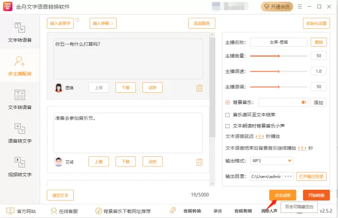The image size is (338, 218).
Task: Click the 开通会员 membership button
Action: (277, 7)
